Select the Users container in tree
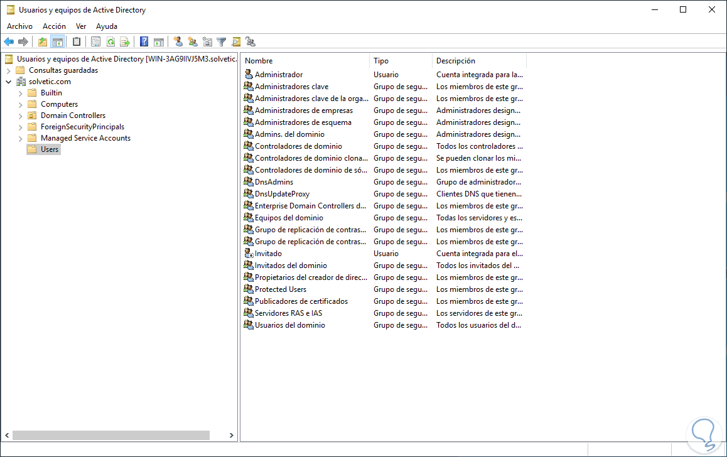Screen dimensions: 727x457 tap(50, 149)
